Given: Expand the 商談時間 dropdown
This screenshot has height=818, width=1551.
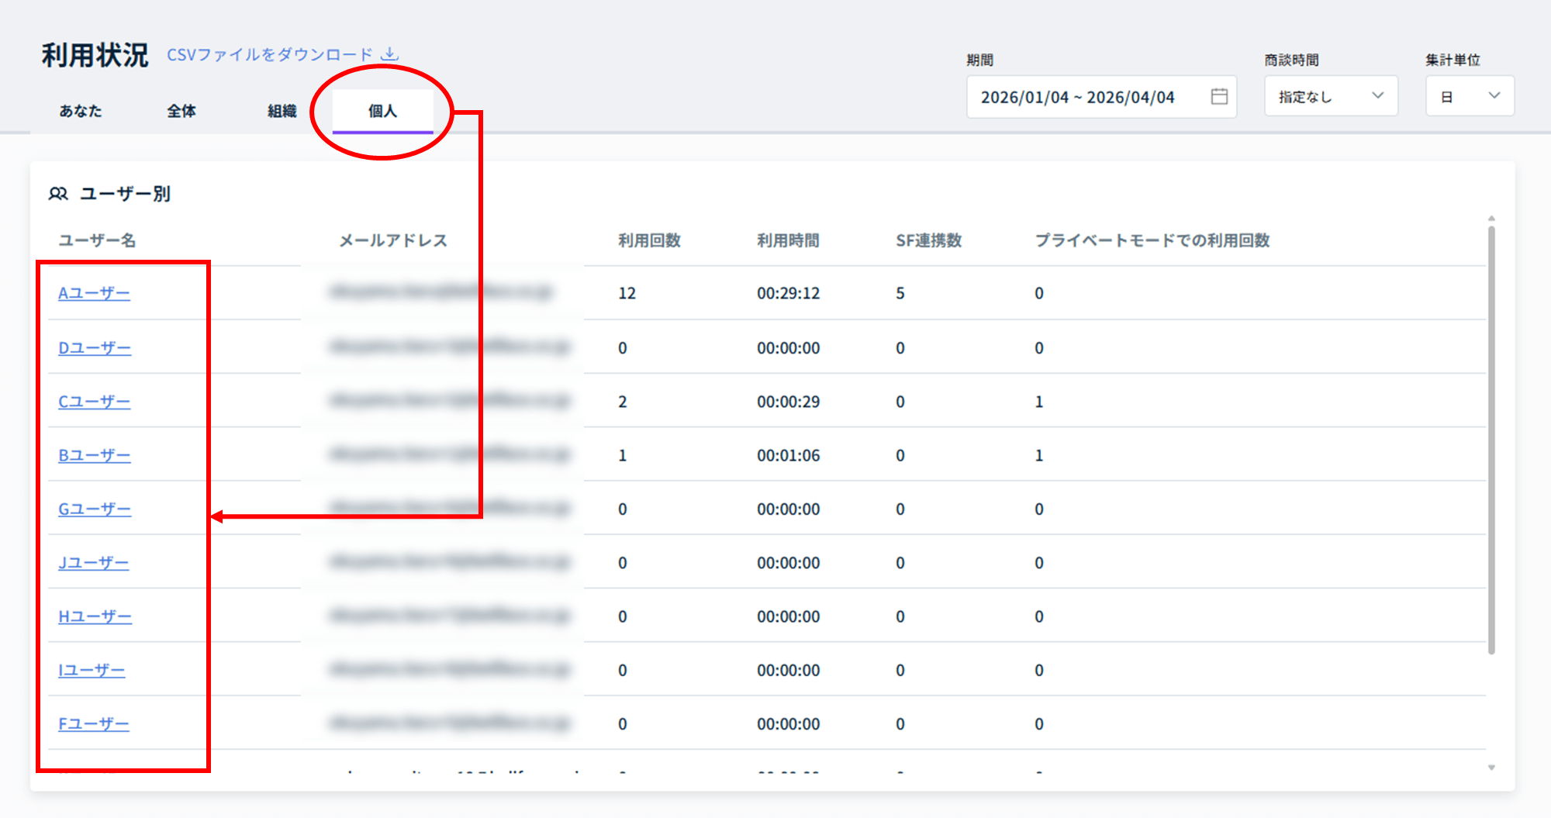Looking at the screenshot, I should click(1331, 96).
